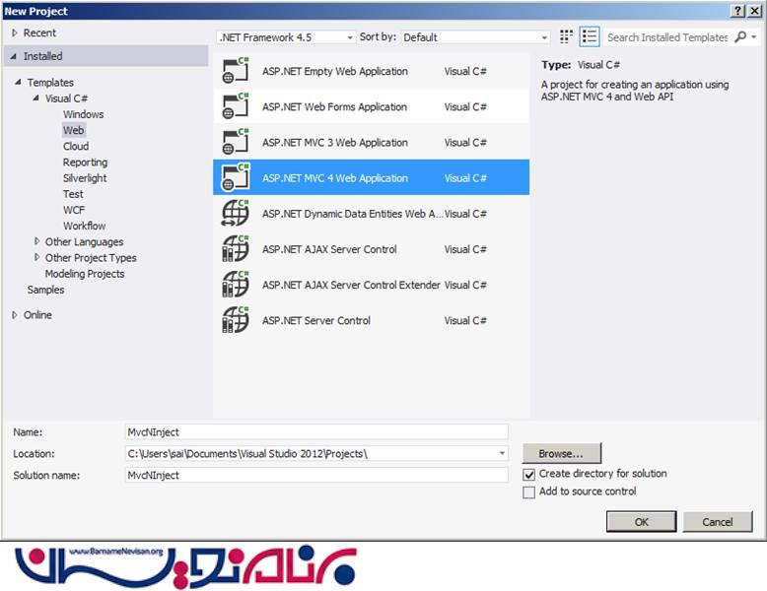
Task: Open the .NET Framework version dropdown
Action: tap(286, 37)
